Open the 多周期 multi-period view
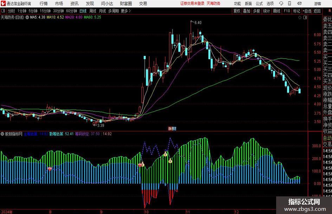 [113, 11]
